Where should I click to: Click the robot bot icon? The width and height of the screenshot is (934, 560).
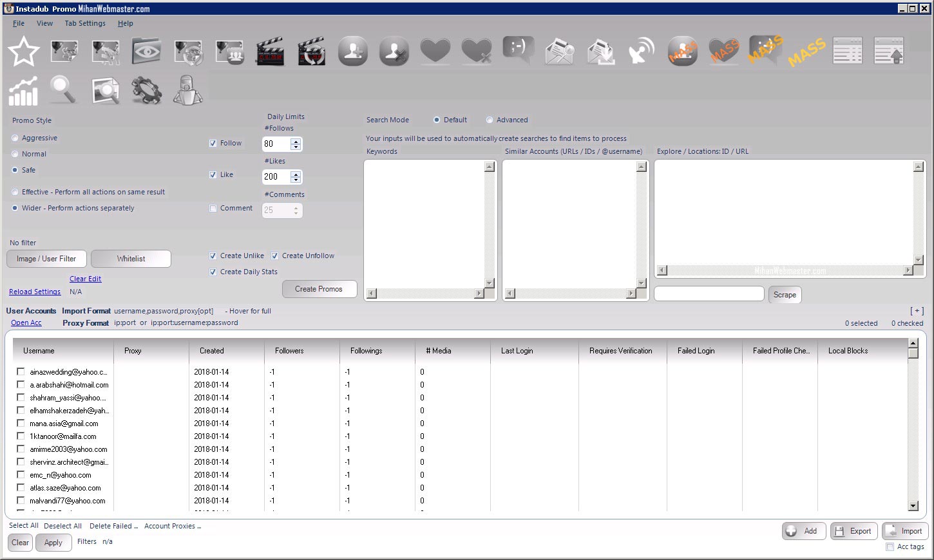coord(187,90)
